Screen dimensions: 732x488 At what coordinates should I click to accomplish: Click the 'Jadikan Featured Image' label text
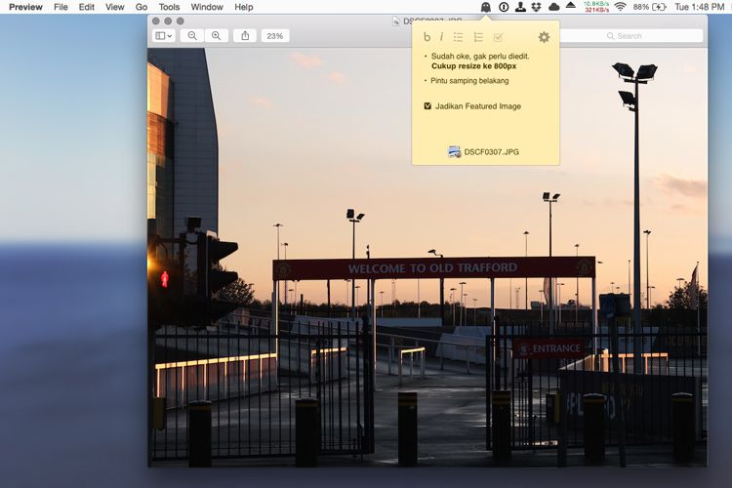pos(478,106)
